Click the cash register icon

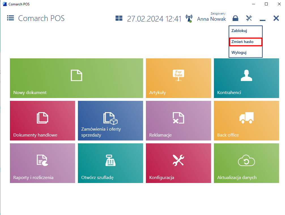[x=110, y=160]
